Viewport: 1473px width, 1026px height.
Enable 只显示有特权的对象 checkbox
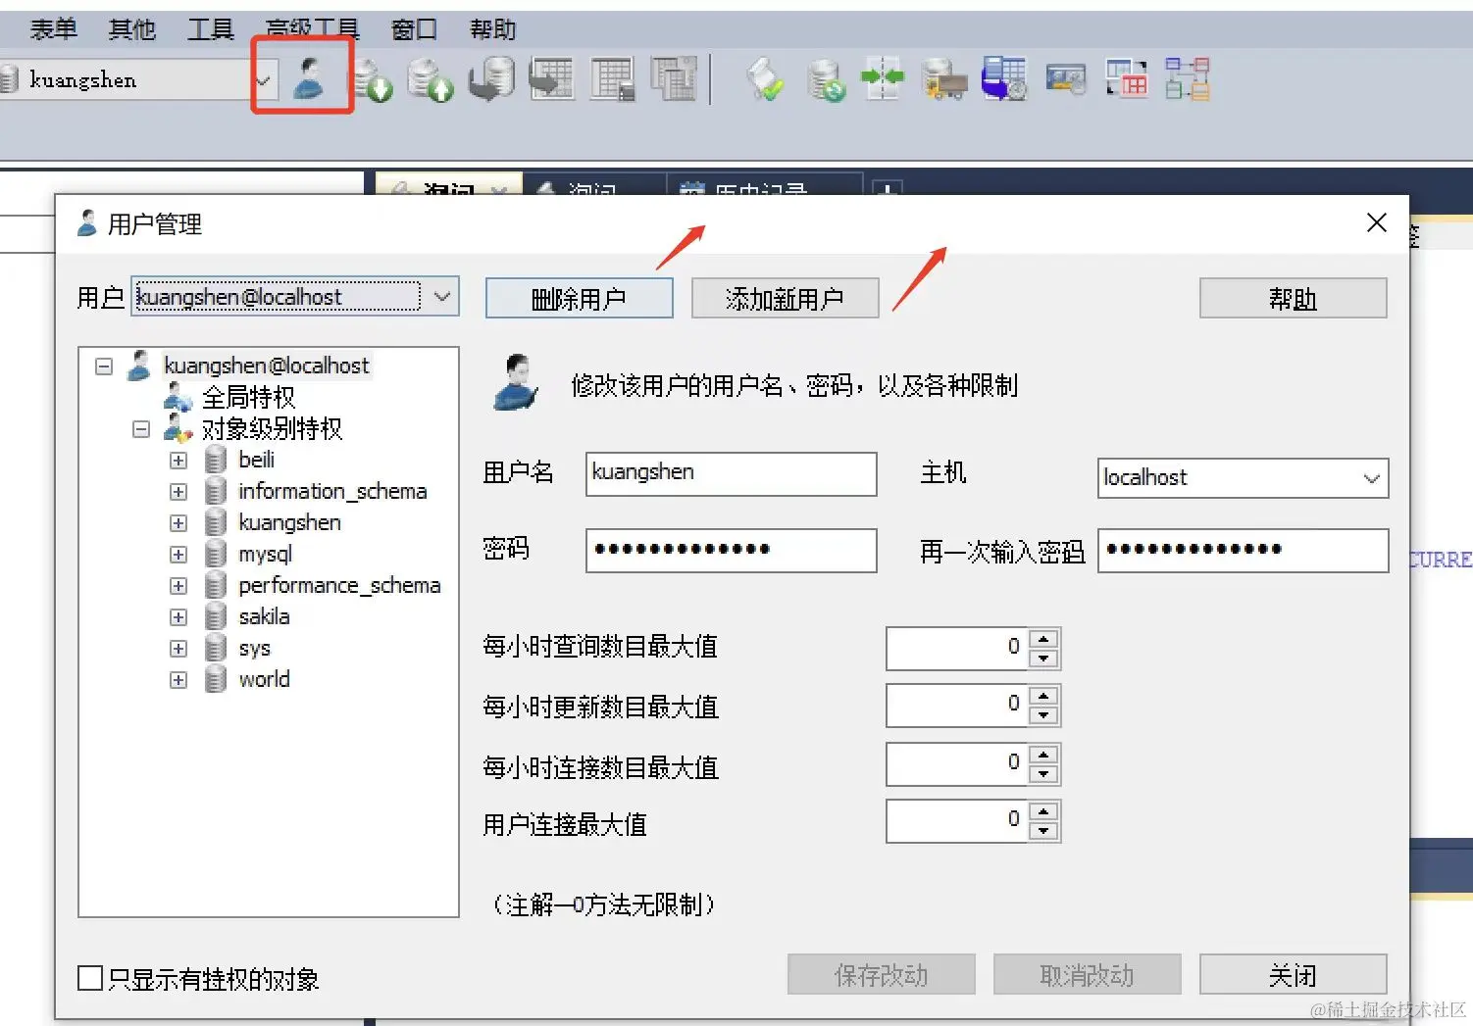click(x=89, y=977)
